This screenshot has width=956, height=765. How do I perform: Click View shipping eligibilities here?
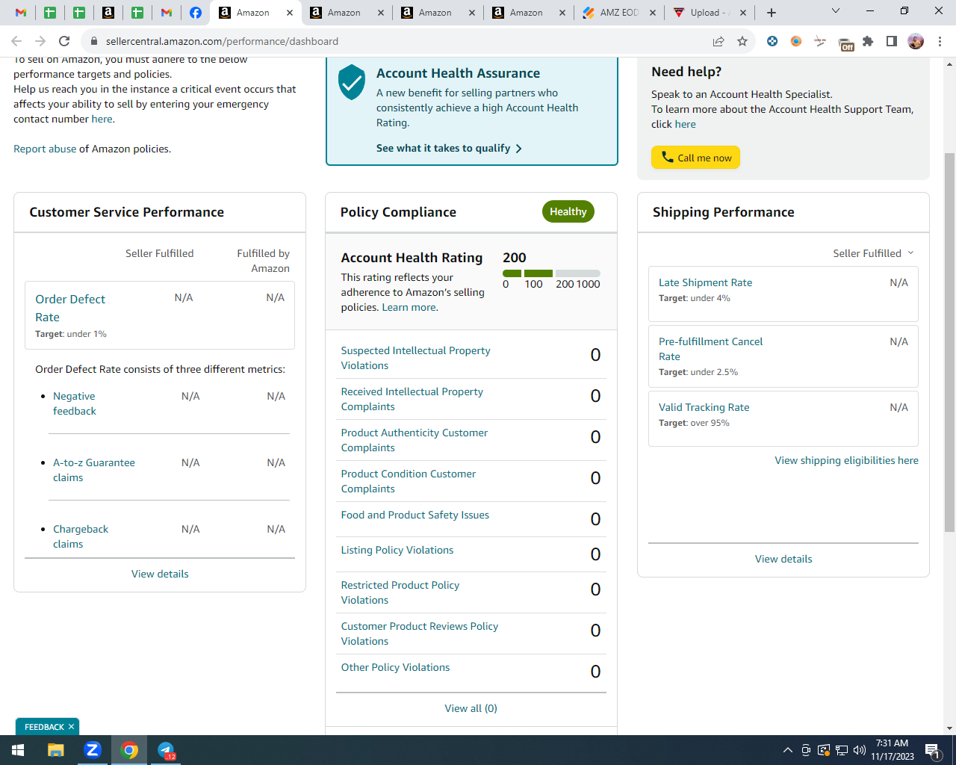pos(846,460)
